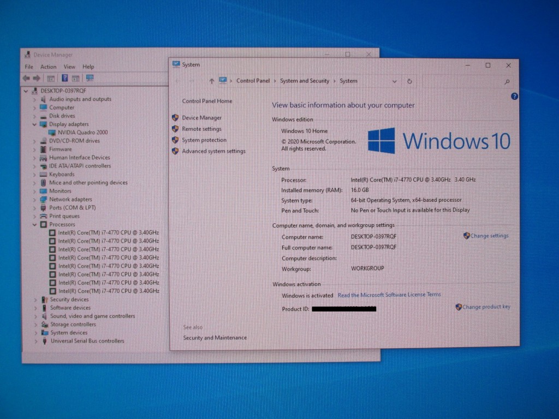Collapse the Processors category
Viewport: 559px width, 419px height.
34,225
